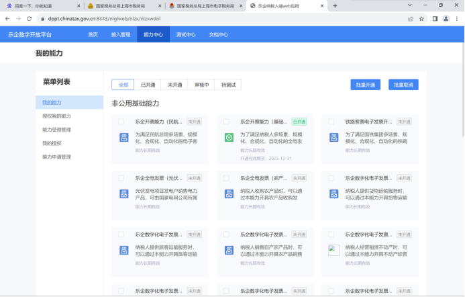Screen dimensions: 465x297
Task: Click the green cube icon on 乐企开票能力（基础 card
Action: 229,138
